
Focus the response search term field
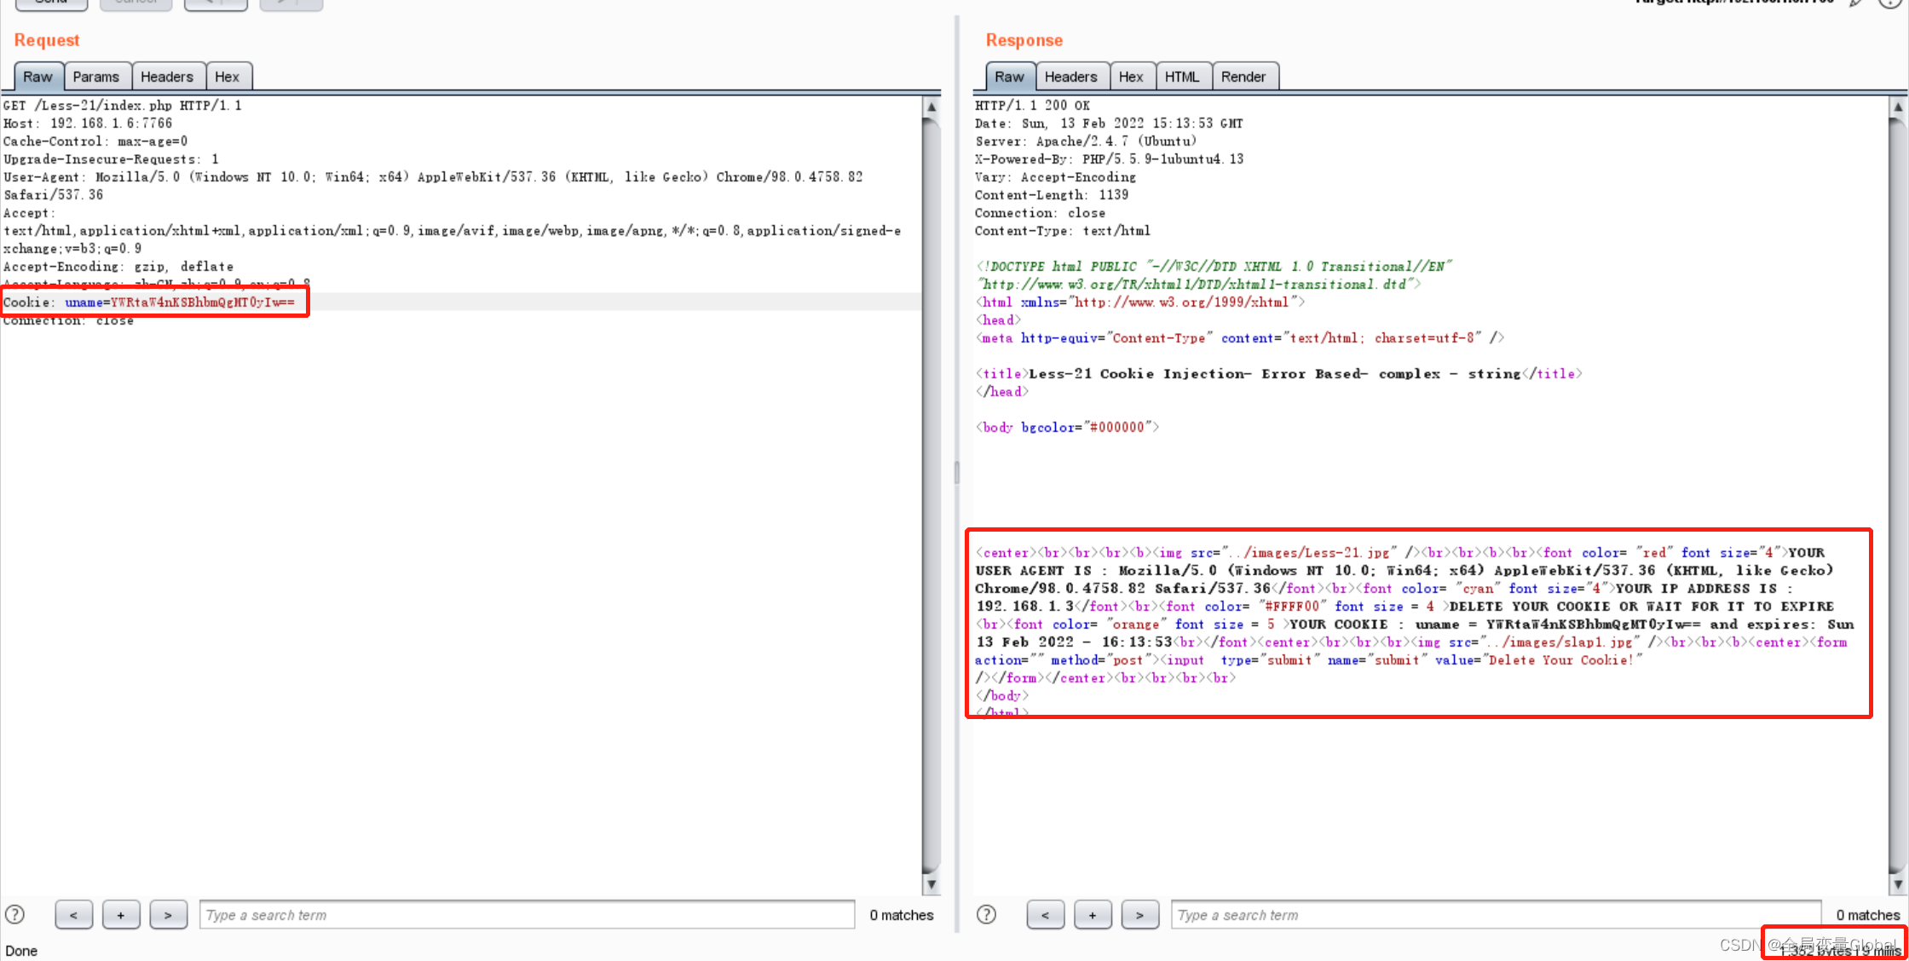tap(1496, 915)
